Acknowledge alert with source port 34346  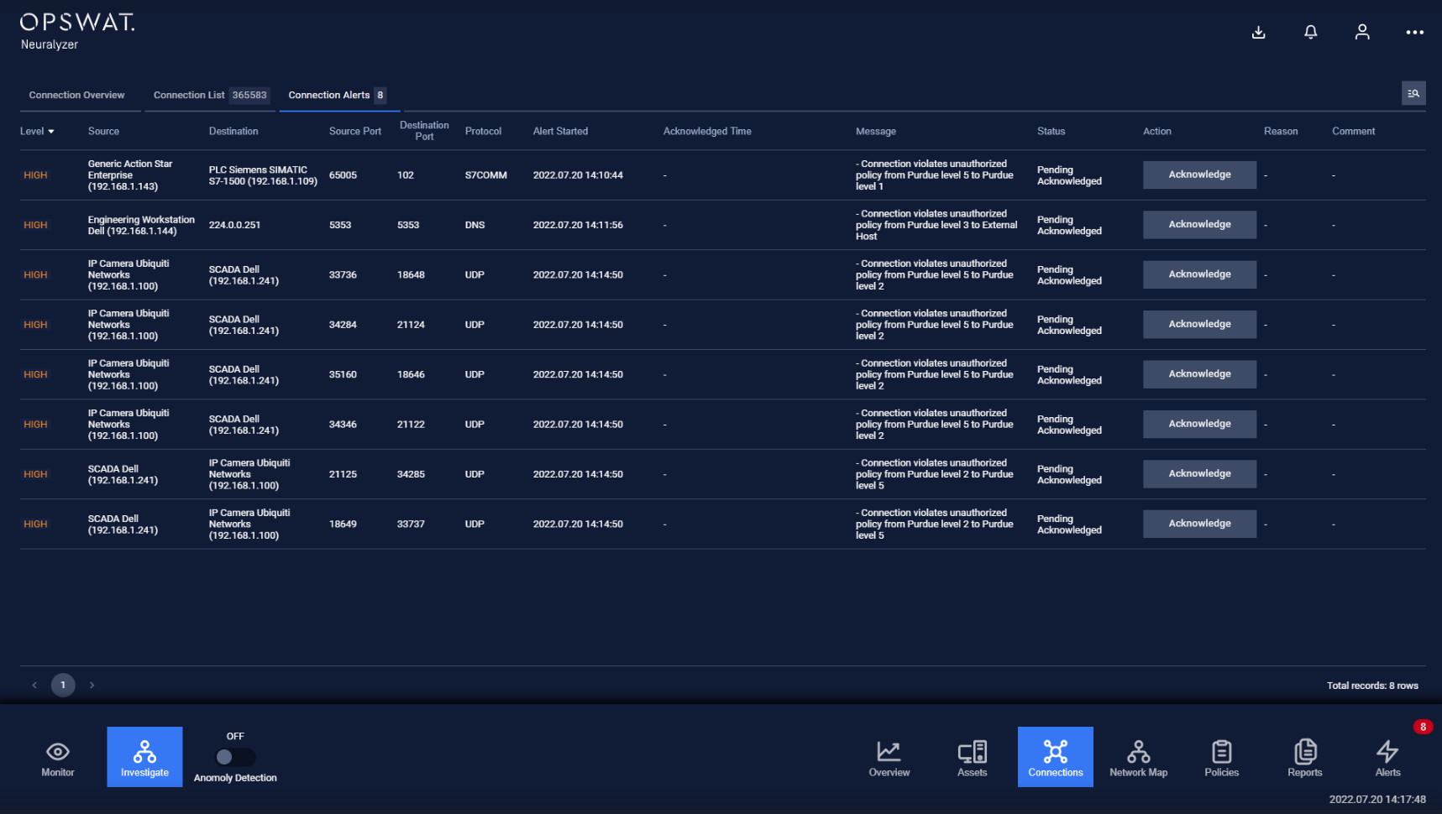(1199, 424)
